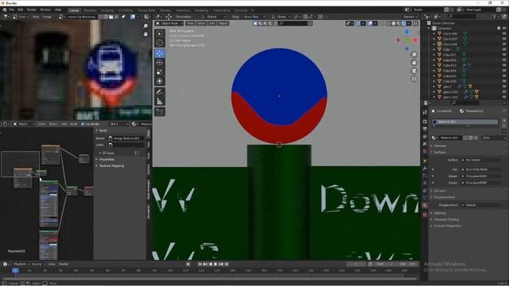
Task: Click the Blender logo menu icon
Action: [x=5, y=10]
